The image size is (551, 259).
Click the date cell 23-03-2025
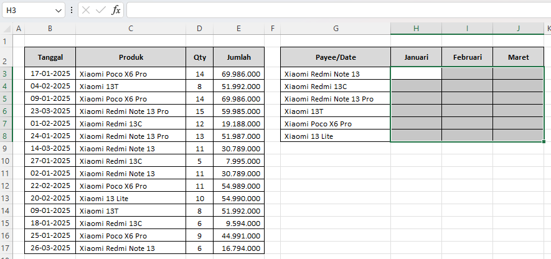tap(50, 111)
